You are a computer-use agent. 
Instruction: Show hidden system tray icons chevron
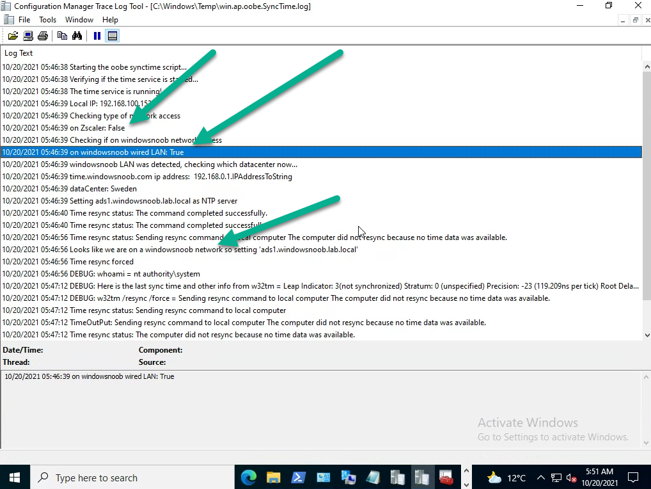click(x=540, y=477)
